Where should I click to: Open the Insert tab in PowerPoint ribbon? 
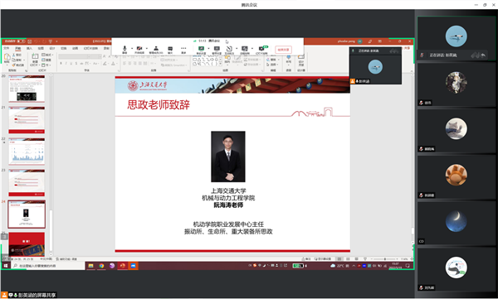(29, 48)
